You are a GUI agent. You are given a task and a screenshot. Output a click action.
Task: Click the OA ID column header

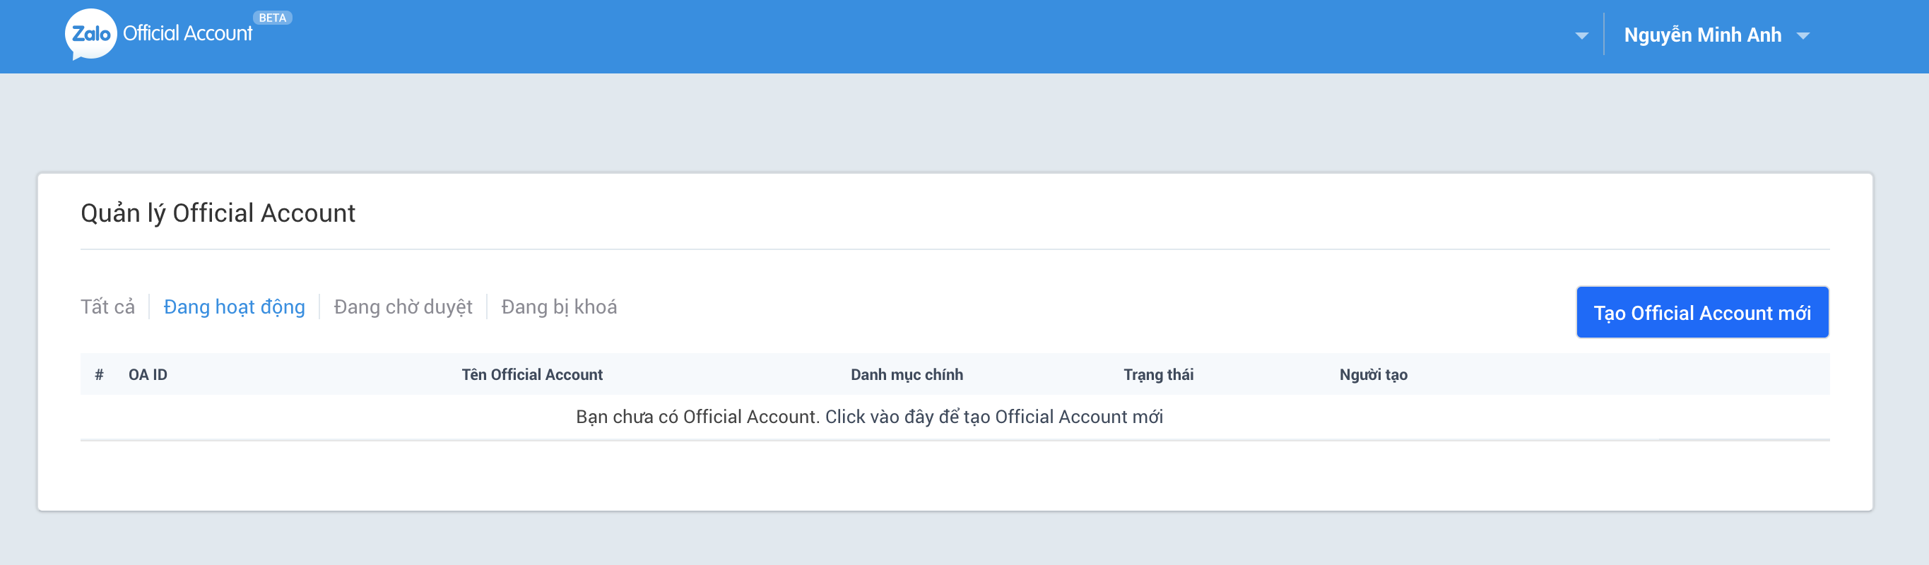click(148, 374)
